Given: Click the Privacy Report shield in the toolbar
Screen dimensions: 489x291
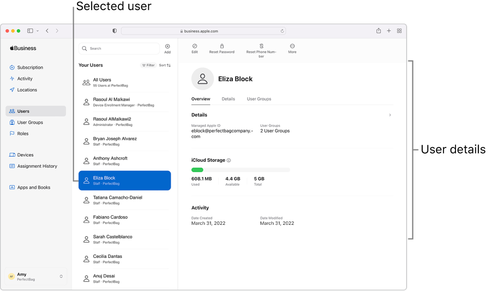Looking at the screenshot, I should (x=115, y=31).
